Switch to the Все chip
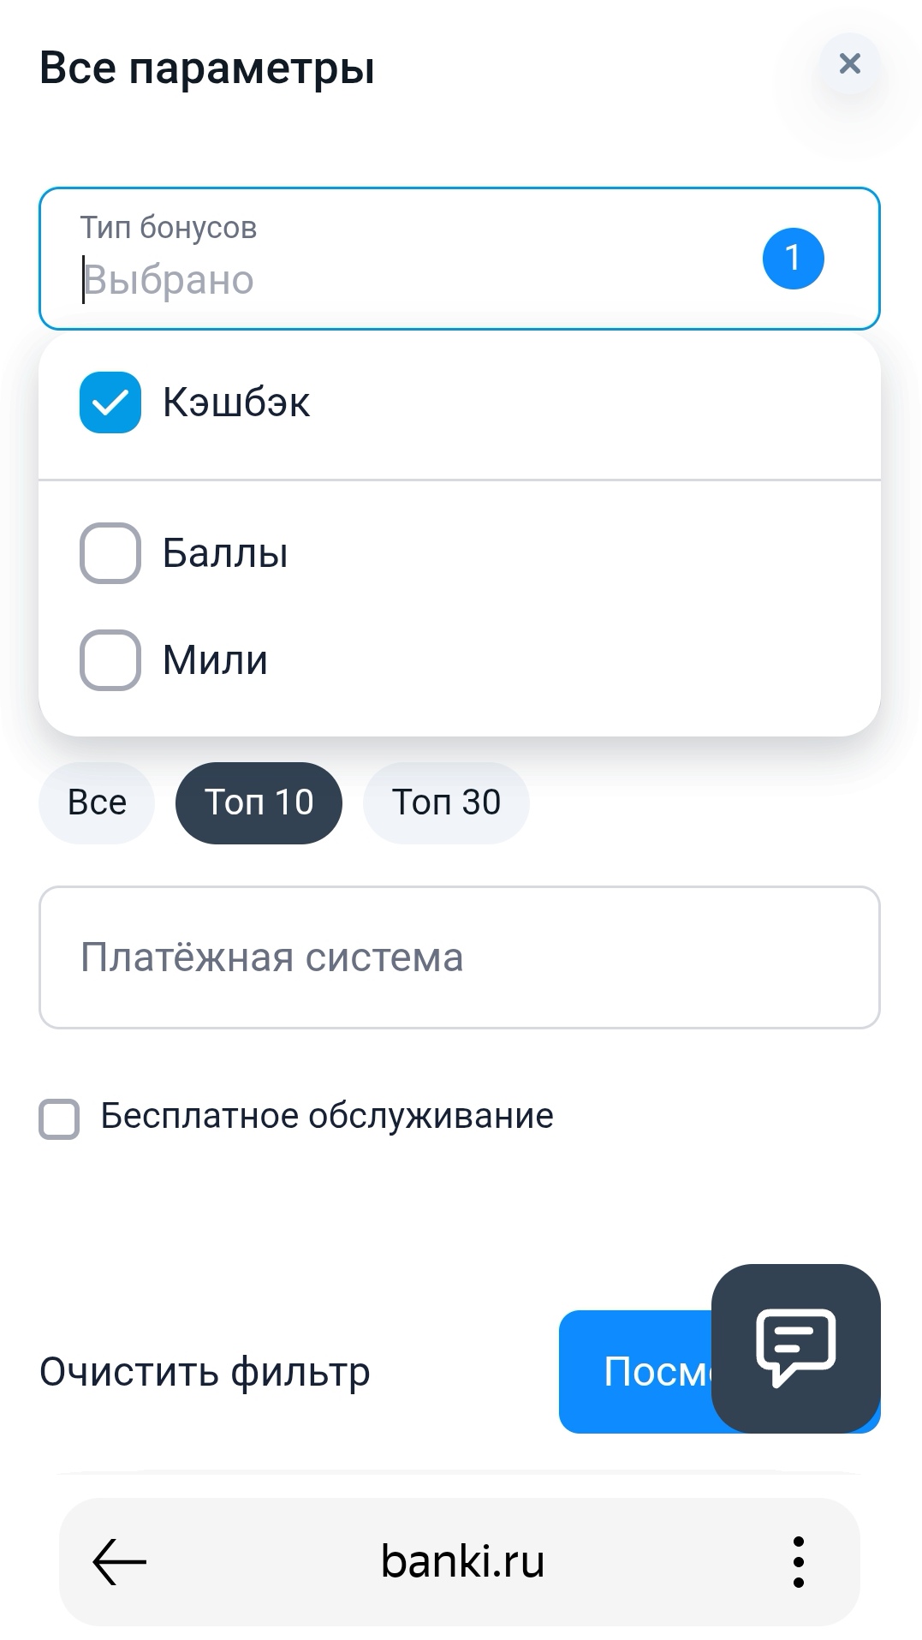Viewport: 922px width, 1640px height. coord(95,802)
